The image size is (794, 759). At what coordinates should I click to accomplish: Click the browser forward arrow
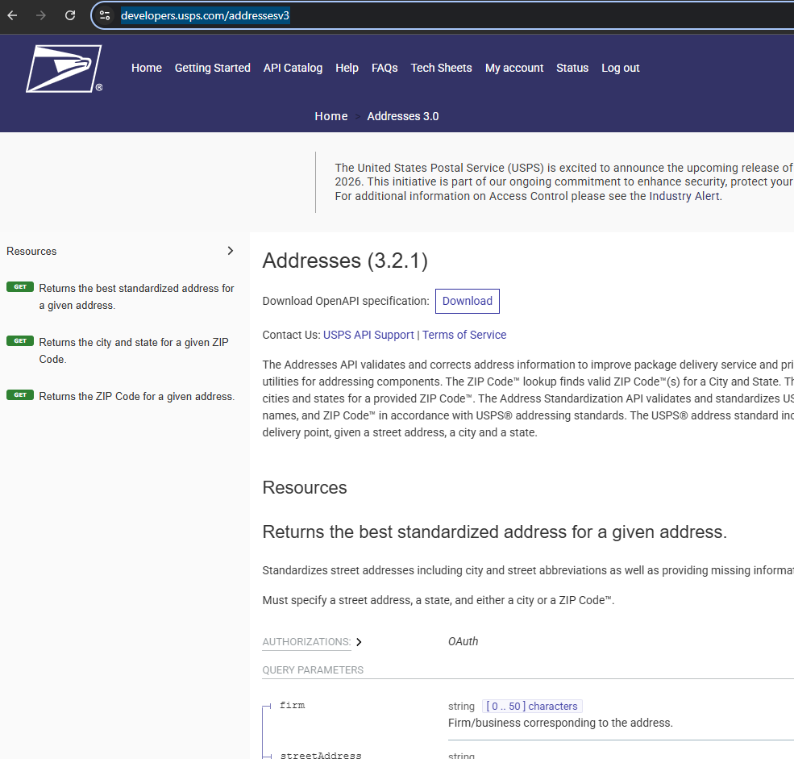[x=41, y=15]
